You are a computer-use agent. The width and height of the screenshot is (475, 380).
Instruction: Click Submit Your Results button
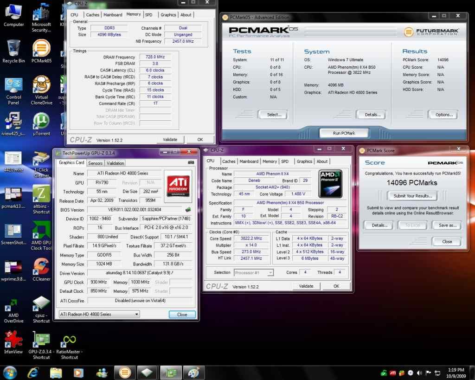[412, 196]
